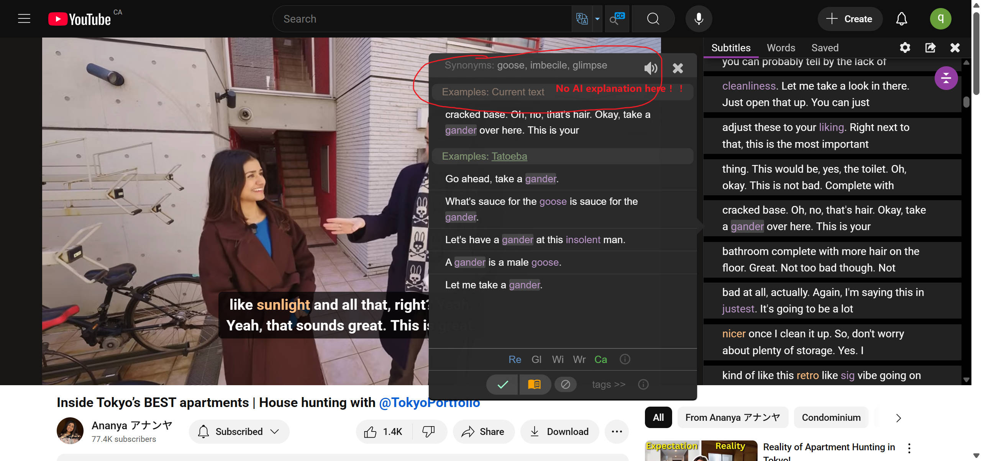Expand the translate options dropdown arrow
Viewport: 981px width, 461px height.
[x=597, y=19]
